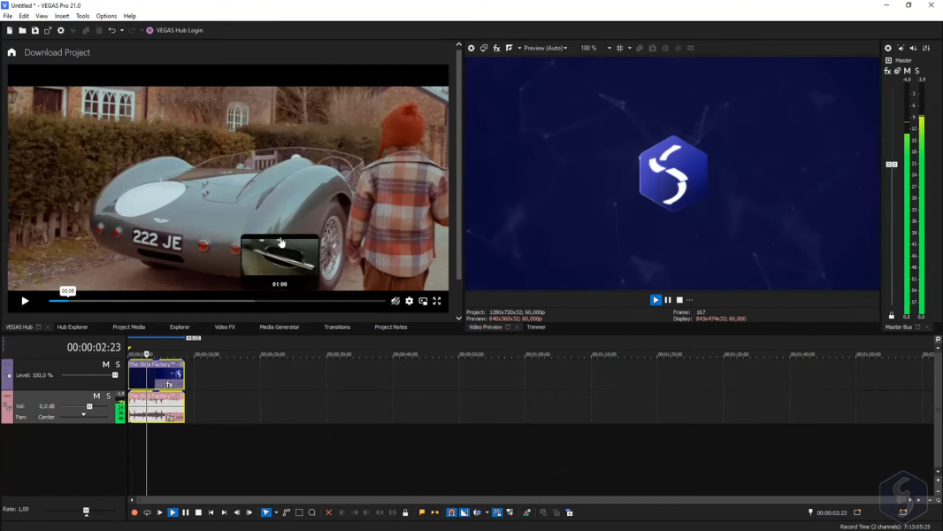
Task: Open the Preview (Auto) quality dropdown
Action: point(546,48)
